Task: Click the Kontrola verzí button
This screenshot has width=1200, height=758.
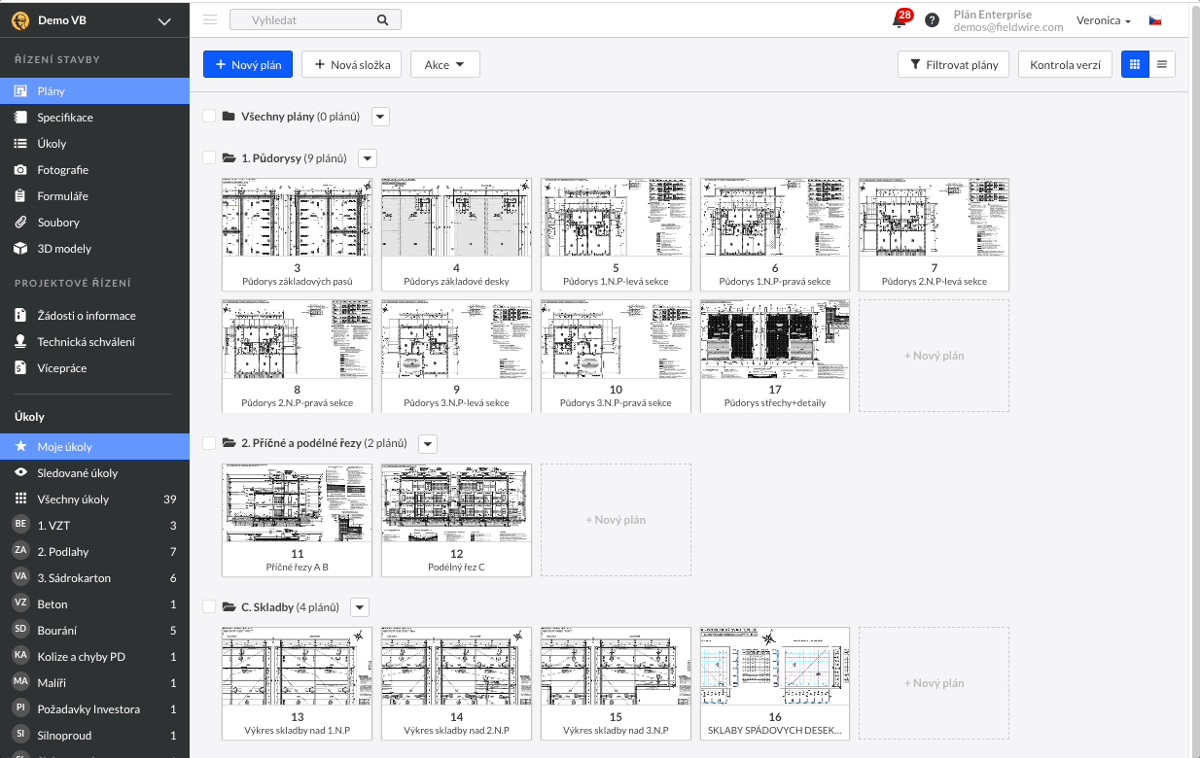Action: pyautogui.click(x=1065, y=65)
